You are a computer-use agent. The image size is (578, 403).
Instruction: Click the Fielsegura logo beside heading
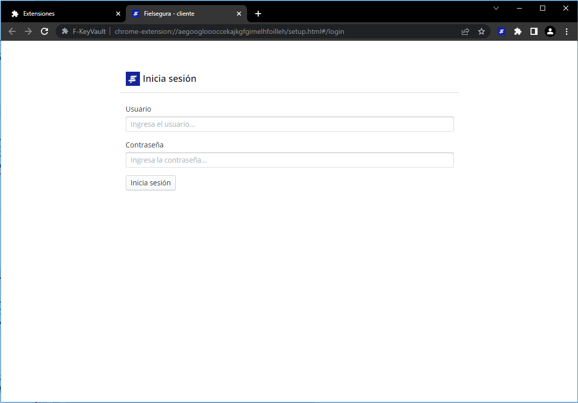[x=133, y=78]
